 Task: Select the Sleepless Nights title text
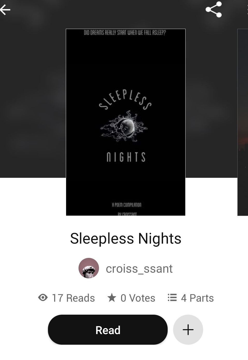126,238
